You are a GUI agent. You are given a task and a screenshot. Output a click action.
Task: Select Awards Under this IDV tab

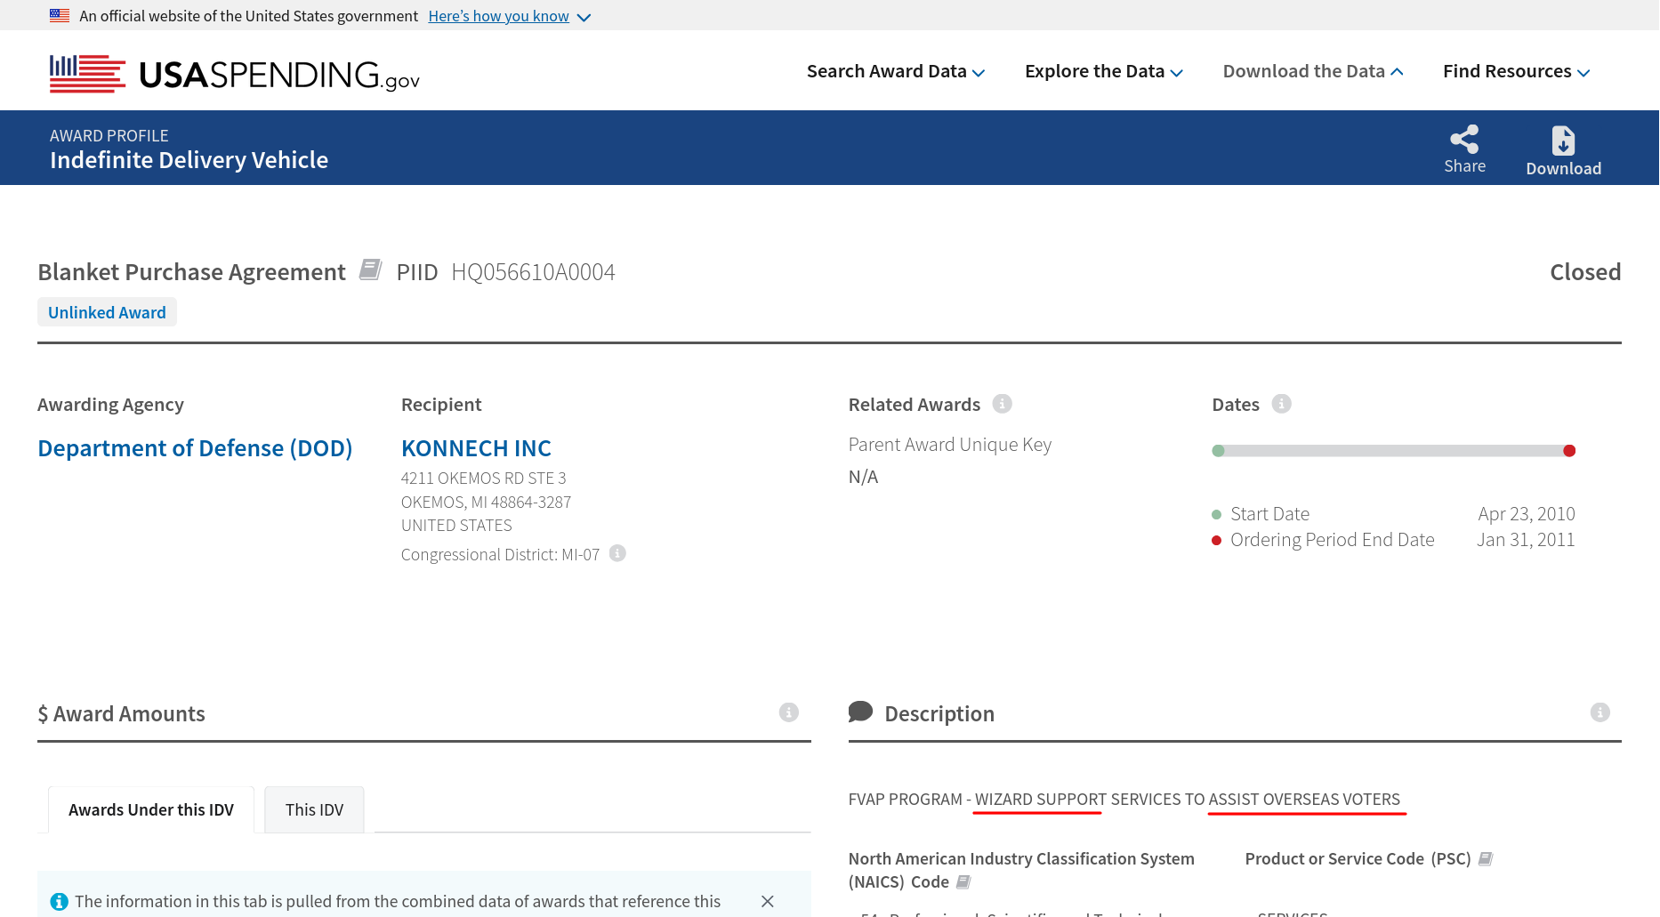coord(151,809)
